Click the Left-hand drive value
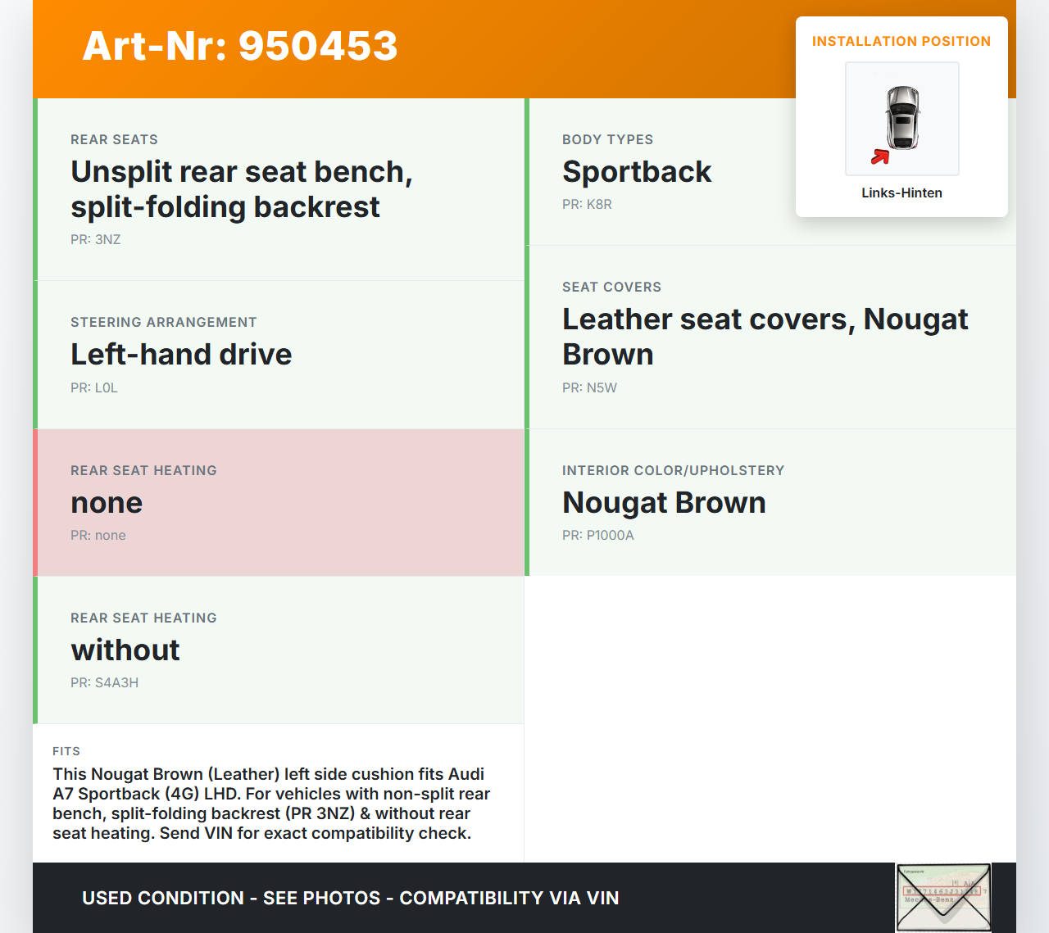The image size is (1049, 933). [x=181, y=355]
